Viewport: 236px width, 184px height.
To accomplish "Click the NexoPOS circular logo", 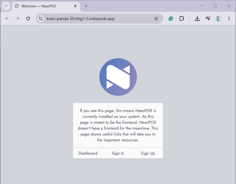I will 118,77.
